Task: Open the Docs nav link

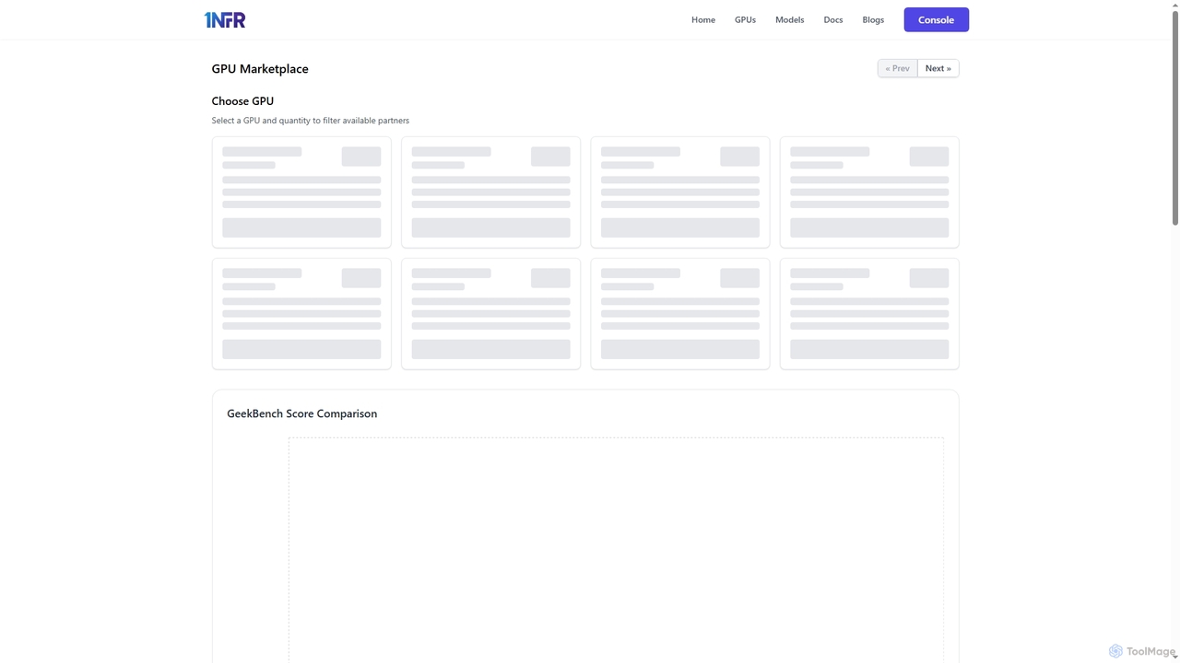Action: pos(833,19)
